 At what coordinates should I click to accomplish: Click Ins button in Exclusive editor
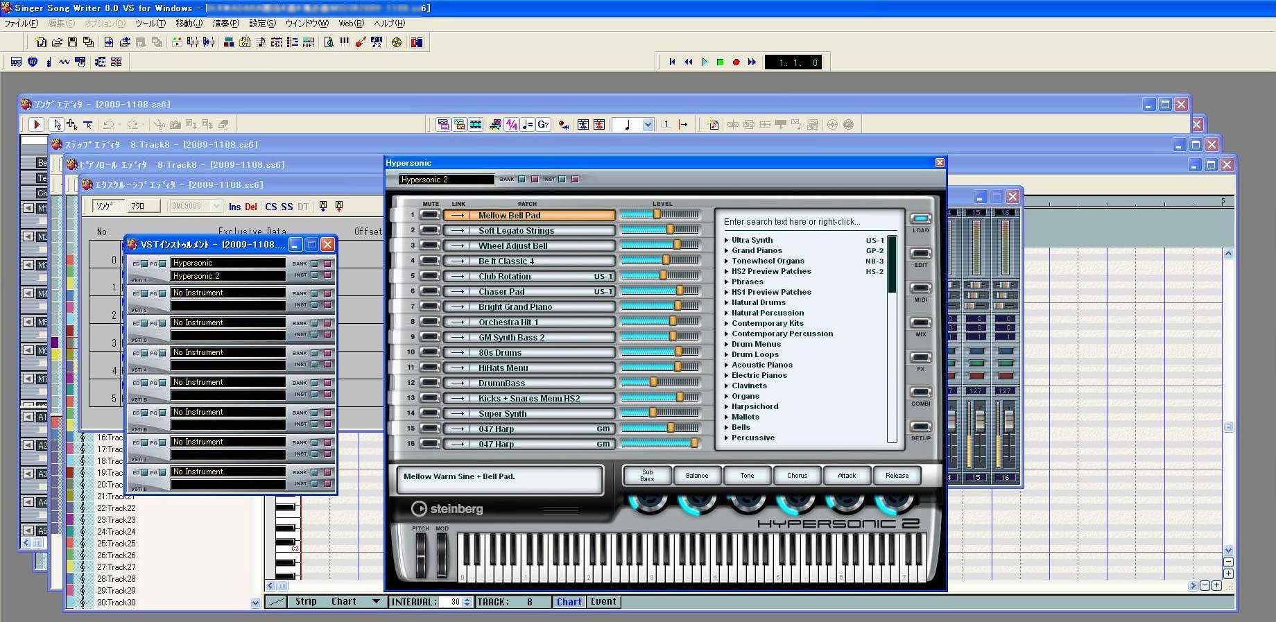click(x=234, y=207)
